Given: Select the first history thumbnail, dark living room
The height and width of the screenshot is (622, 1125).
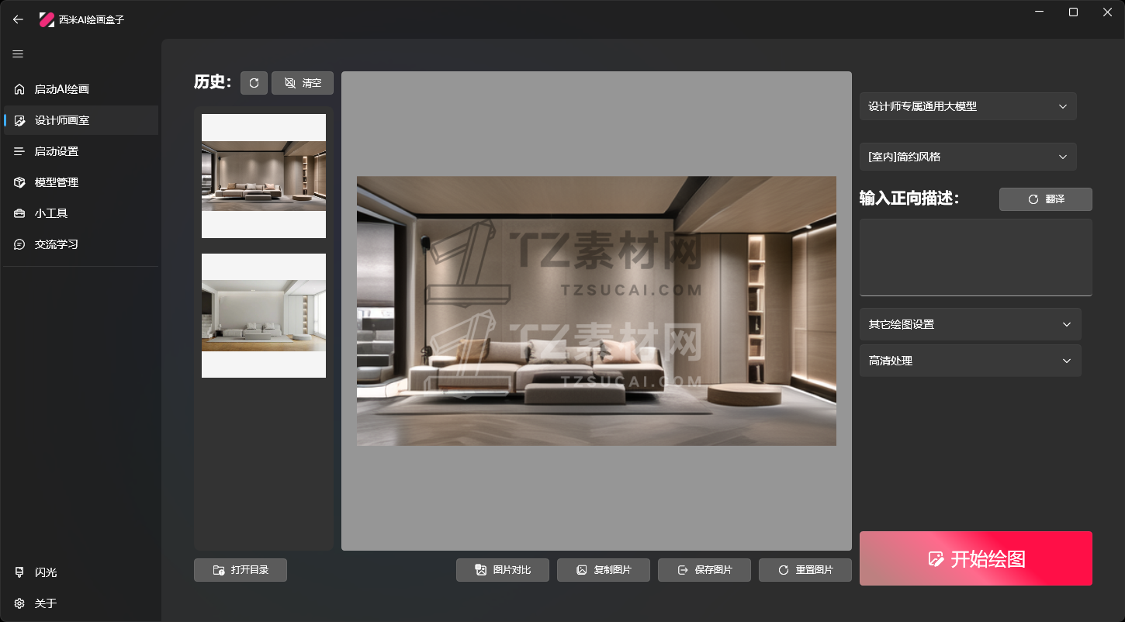Looking at the screenshot, I should coord(264,176).
